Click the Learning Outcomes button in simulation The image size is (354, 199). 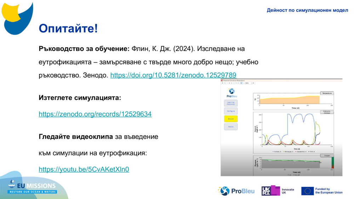(x=231, y=103)
